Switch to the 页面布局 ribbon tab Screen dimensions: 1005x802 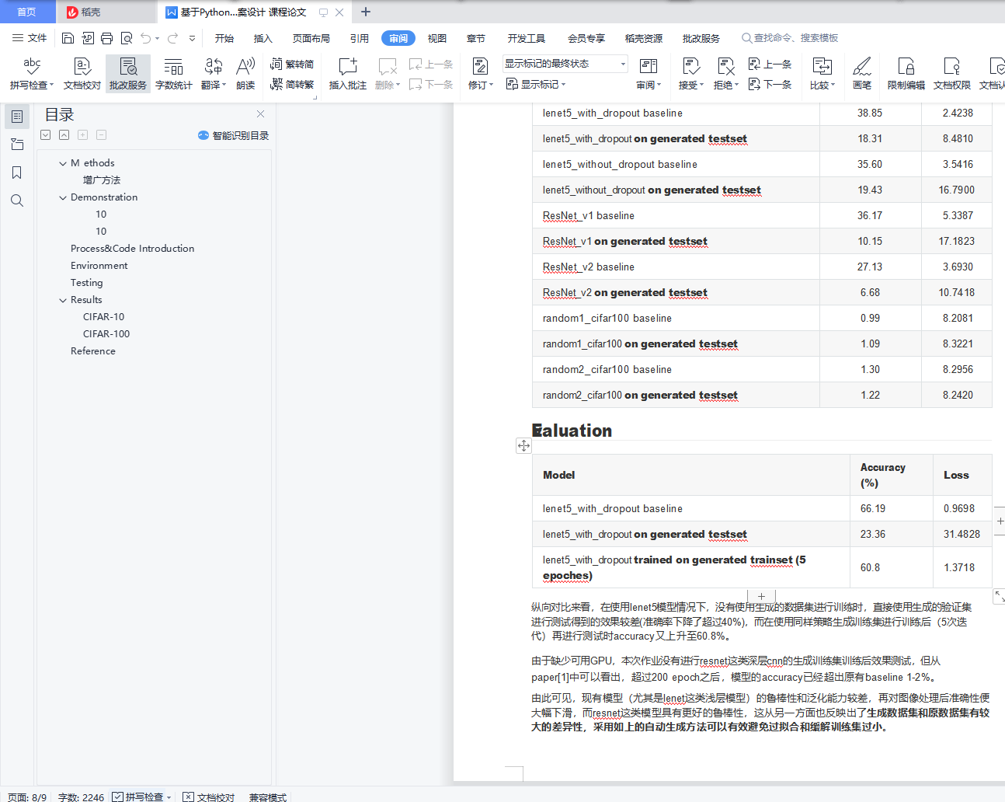click(x=311, y=38)
